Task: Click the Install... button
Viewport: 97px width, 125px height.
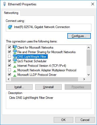Action: (19, 87)
